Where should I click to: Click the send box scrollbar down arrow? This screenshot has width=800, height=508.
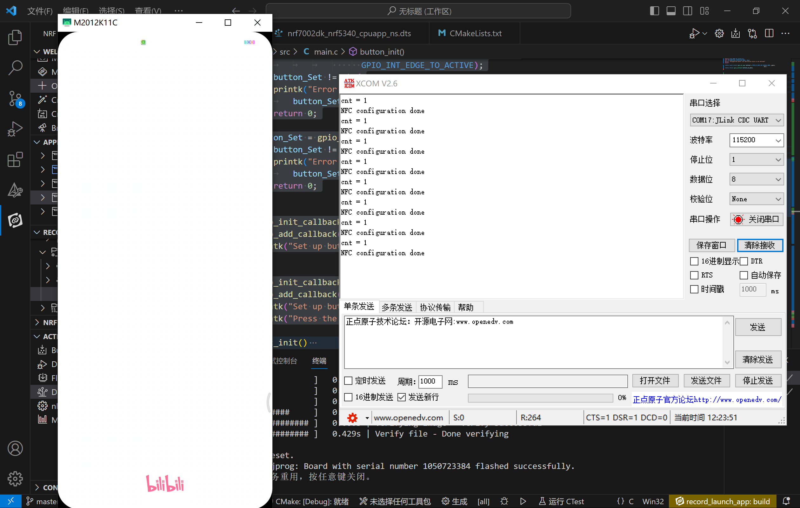click(x=727, y=362)
